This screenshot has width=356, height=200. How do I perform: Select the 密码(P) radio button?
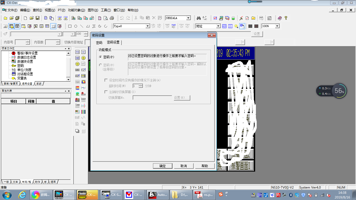pos(101,57)
